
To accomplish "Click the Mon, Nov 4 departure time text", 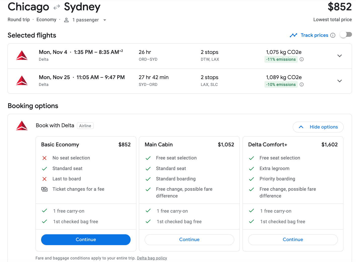I will 81,52.
